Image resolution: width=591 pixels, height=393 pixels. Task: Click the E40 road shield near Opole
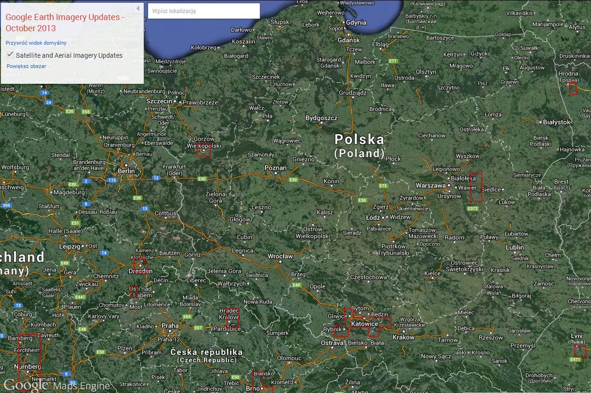click(x=296, y=285)
